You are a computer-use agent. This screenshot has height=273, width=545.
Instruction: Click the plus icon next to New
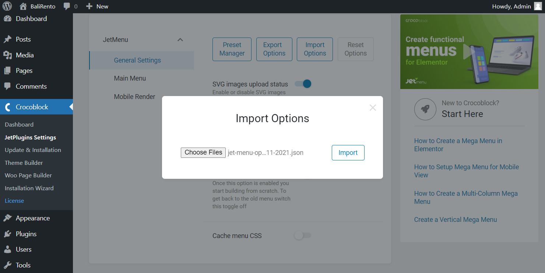[x=89, y=6]
